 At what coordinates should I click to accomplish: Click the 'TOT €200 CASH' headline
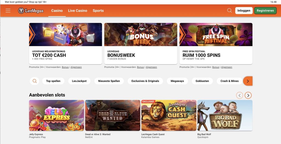pyautogui.click(x=49, y=55)
